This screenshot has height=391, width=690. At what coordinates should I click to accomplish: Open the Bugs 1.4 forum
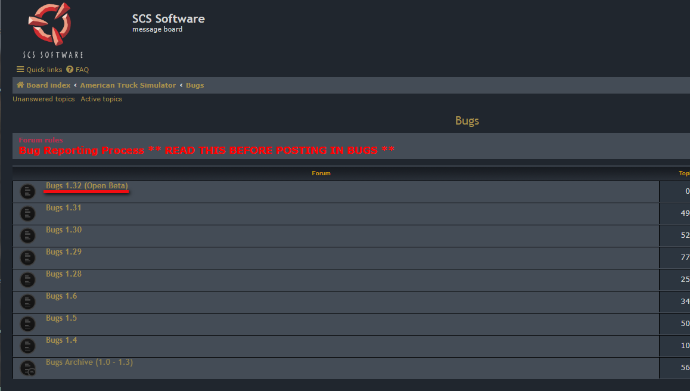[x=61, y=340]
